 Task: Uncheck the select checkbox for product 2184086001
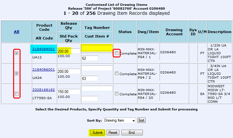16,73
